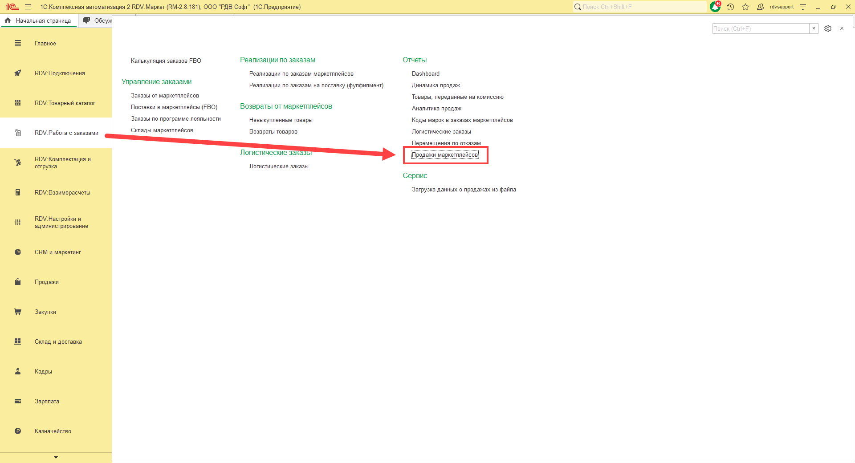Click the Кадры person icon
855x463 pixels.
pos(18,371)
